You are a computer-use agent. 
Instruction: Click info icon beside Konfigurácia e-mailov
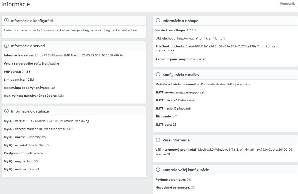pos(158,74)
